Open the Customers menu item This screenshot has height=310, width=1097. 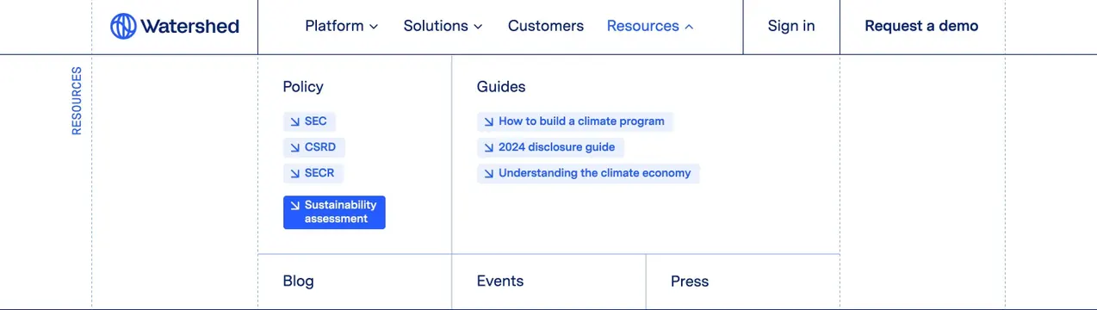(x=546, y=26)
